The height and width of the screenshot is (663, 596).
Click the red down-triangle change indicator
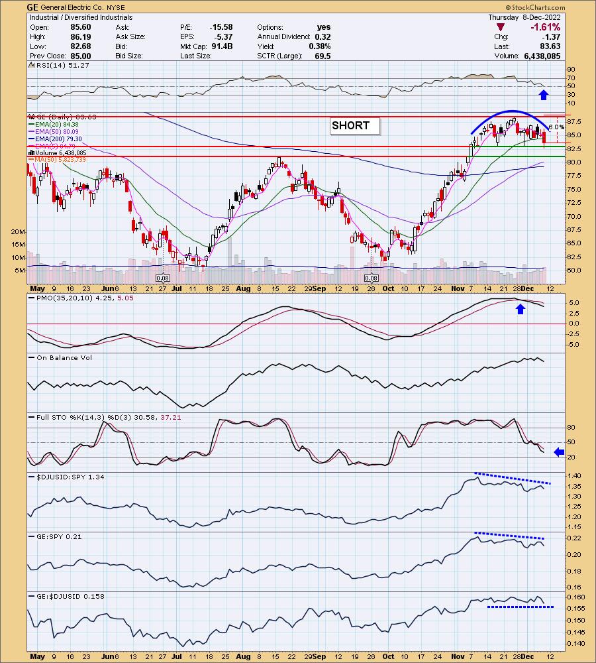501,27
